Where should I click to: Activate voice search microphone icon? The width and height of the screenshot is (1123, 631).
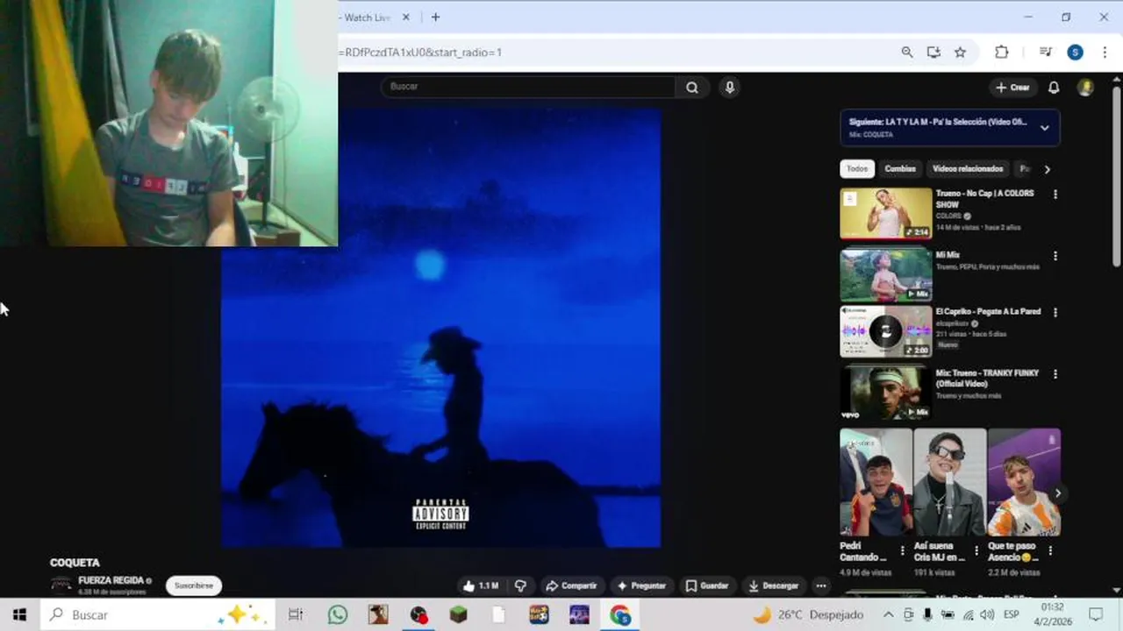click(729, 87)
